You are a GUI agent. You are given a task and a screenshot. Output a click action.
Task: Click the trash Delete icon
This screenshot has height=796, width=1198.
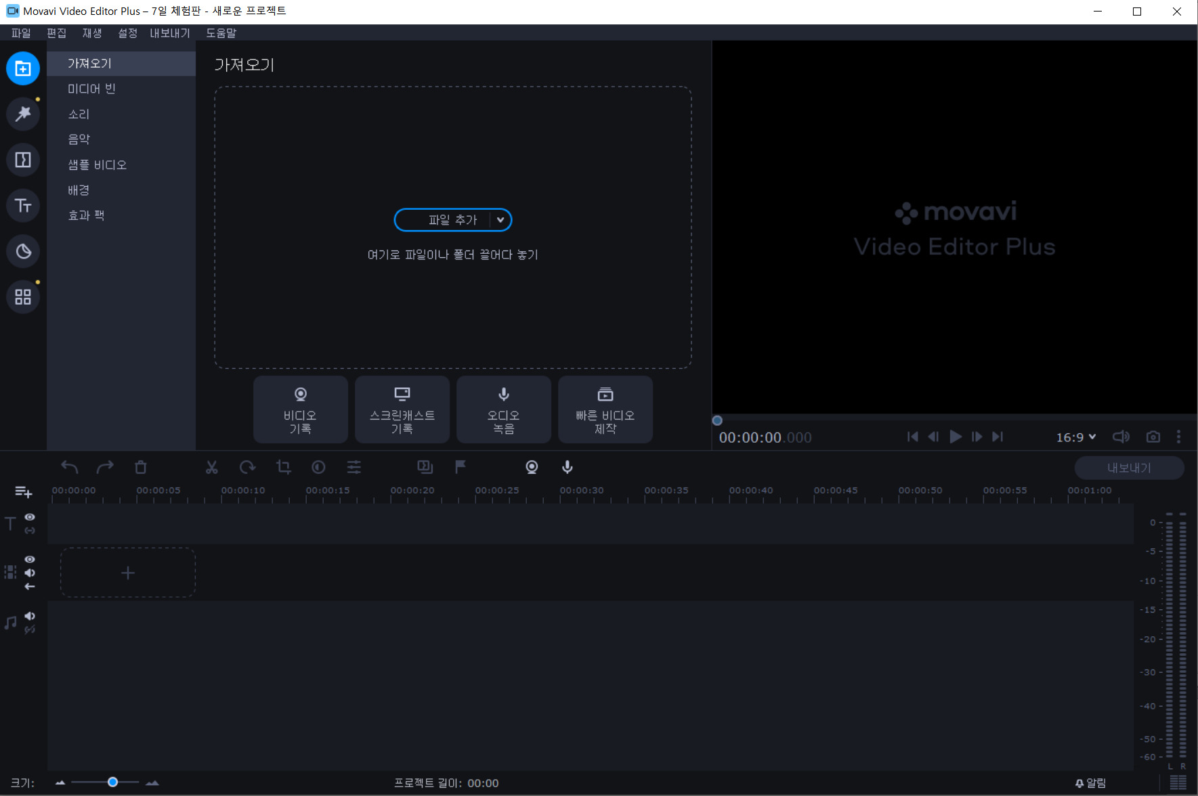click(140, 467)
